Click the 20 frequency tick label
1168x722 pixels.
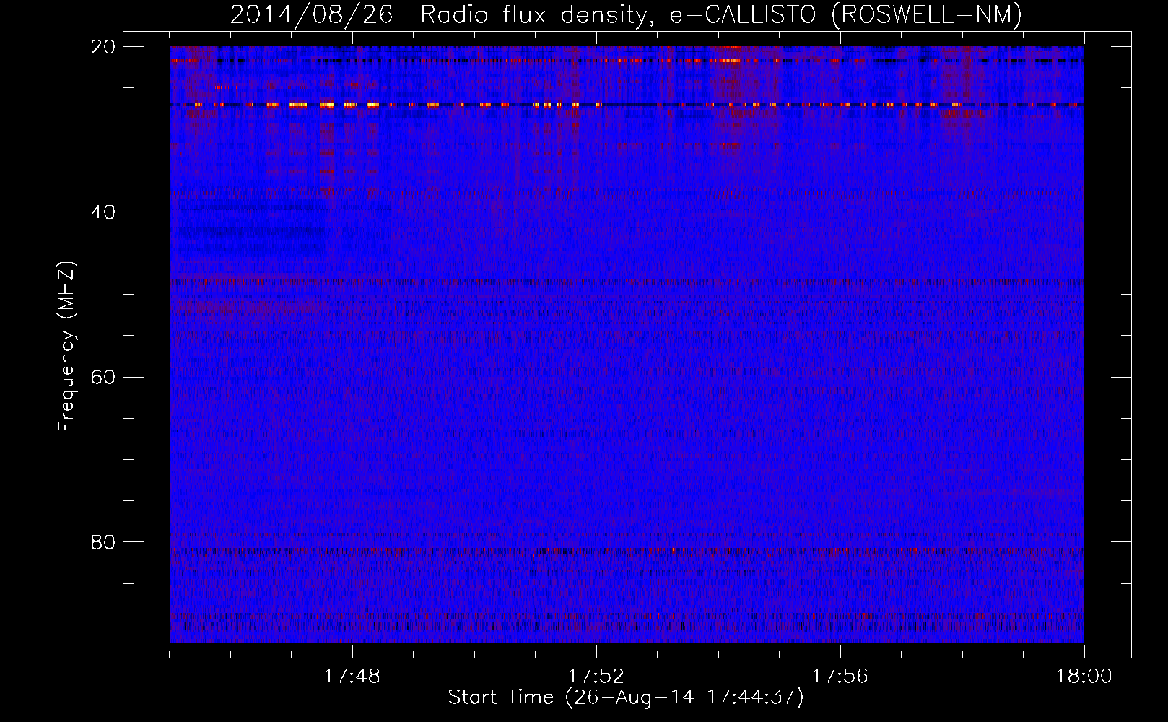tap(103, 47)
